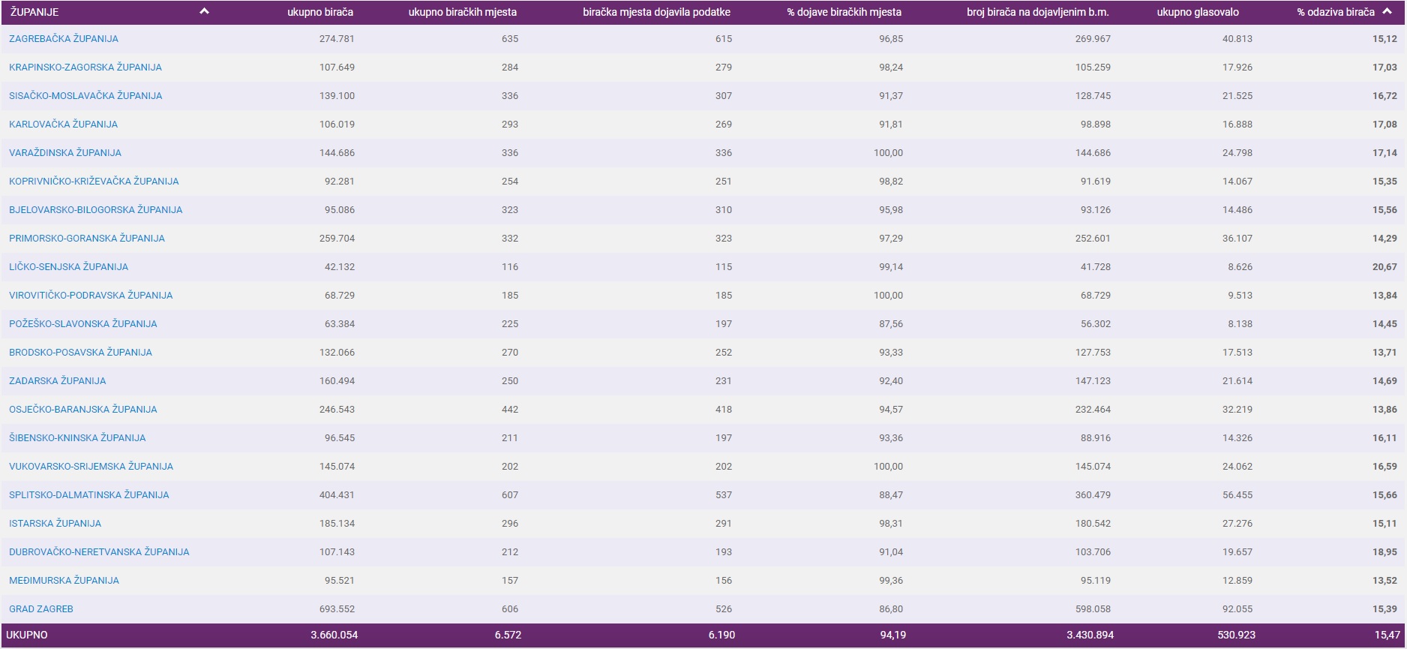Click the sort arrow beside % odaziva birača

point(1387,11)
